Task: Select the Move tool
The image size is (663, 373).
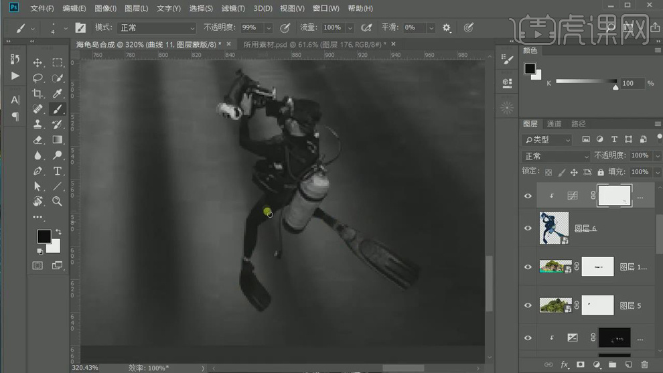Action: pyautogui.click(x=38, y=62)
